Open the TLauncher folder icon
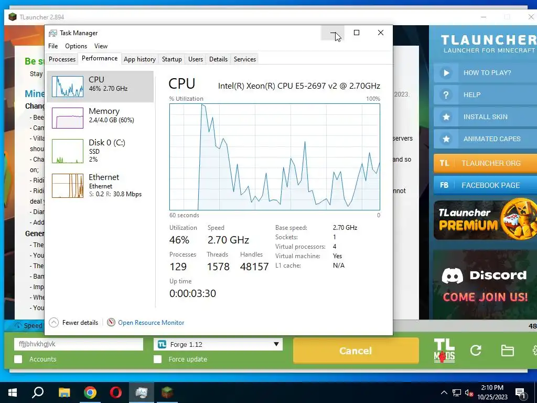Screen dimensions: 537x403 (x=507, y=351)
